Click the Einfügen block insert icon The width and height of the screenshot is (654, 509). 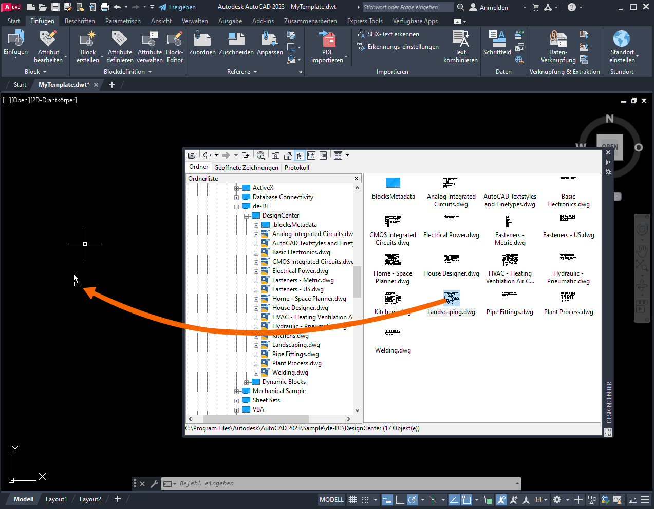[x=16, y=38]
